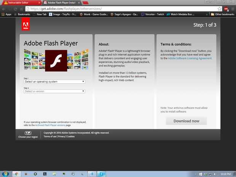Click the Step: 1 of 3 indicator
236x177 pixels.
[205, 25]
